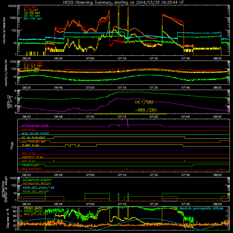The image size is (233, 233).
Task: Select the ATTENUATOR_STATE flag label
Action: click(35, 126)
